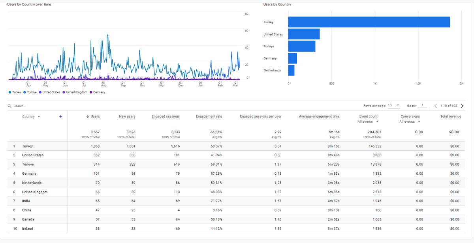Select the Turkey row in table
Image resolution: width=474 pixels, height=243 pixels.
click(237, 146)
